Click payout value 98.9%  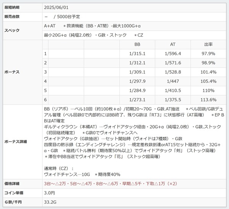(208, 63)
